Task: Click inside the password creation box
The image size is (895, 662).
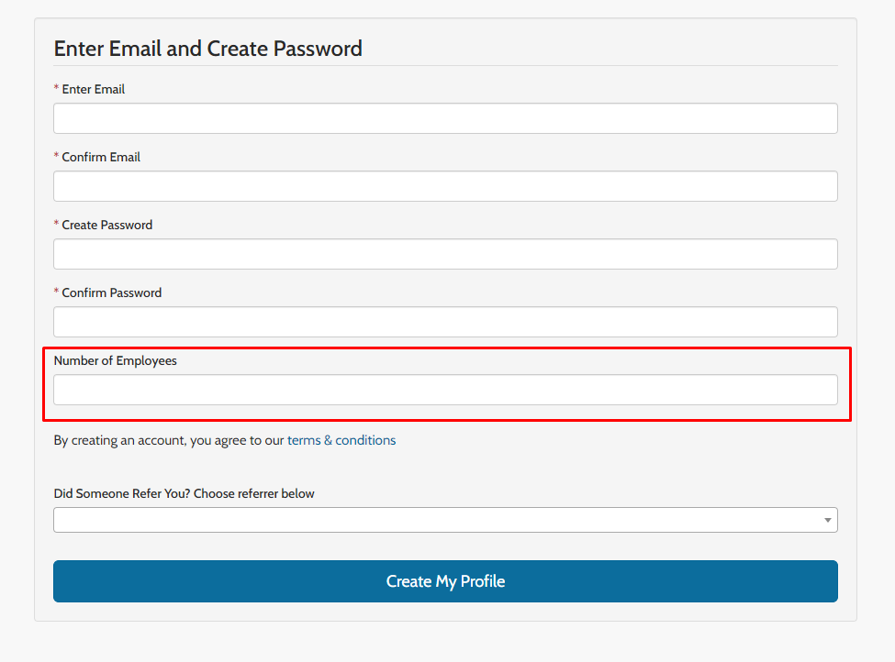Action: [x=445, y=253]
